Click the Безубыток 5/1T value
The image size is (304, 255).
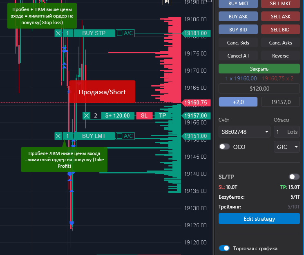click(295, 197)
